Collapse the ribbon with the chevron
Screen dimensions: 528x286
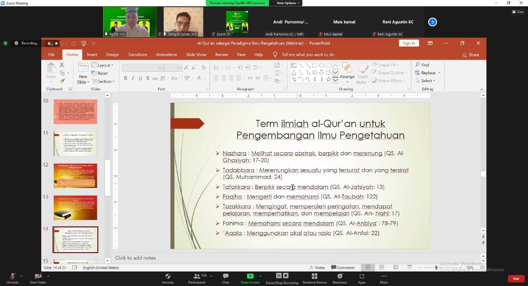pos(481,90)
